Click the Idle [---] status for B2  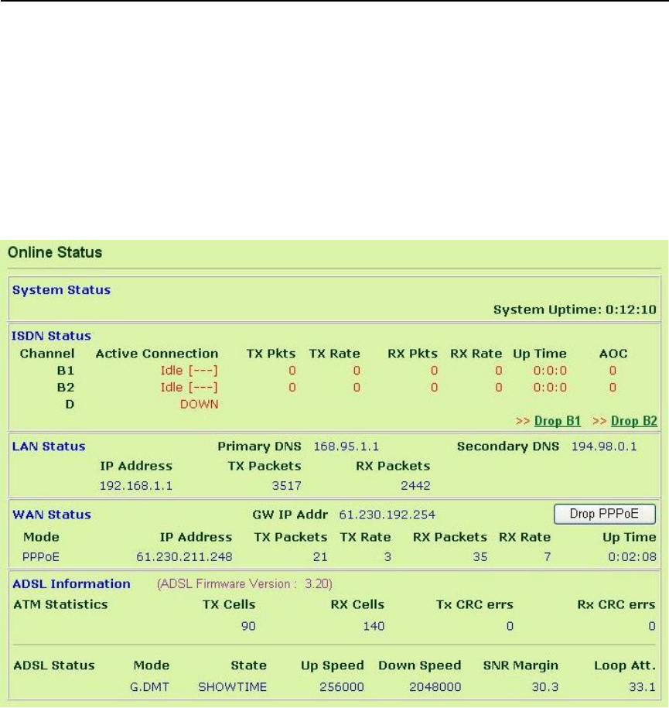(x=189, y=388)
